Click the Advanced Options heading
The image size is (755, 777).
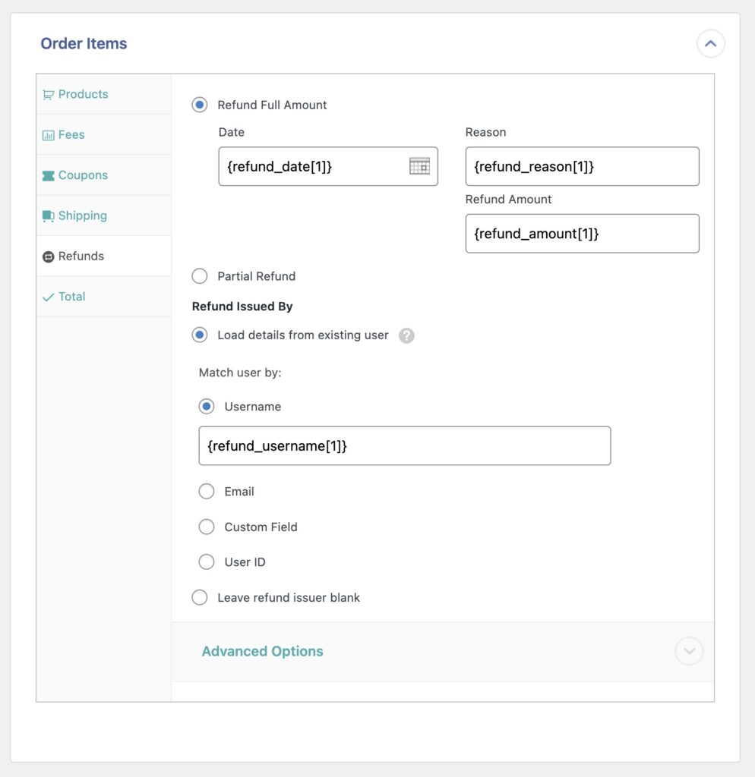click(x=262, y=651)
